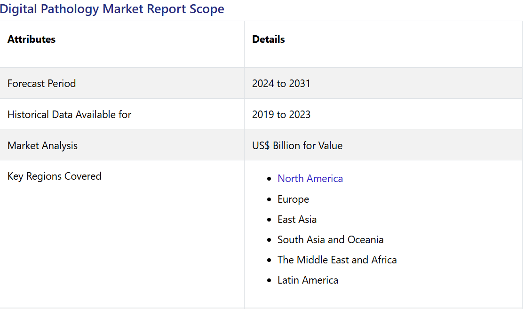This screenshot has height=309, width=524.
Task: Click The Middle East and Africa item
Action: [x=337, y=260]
